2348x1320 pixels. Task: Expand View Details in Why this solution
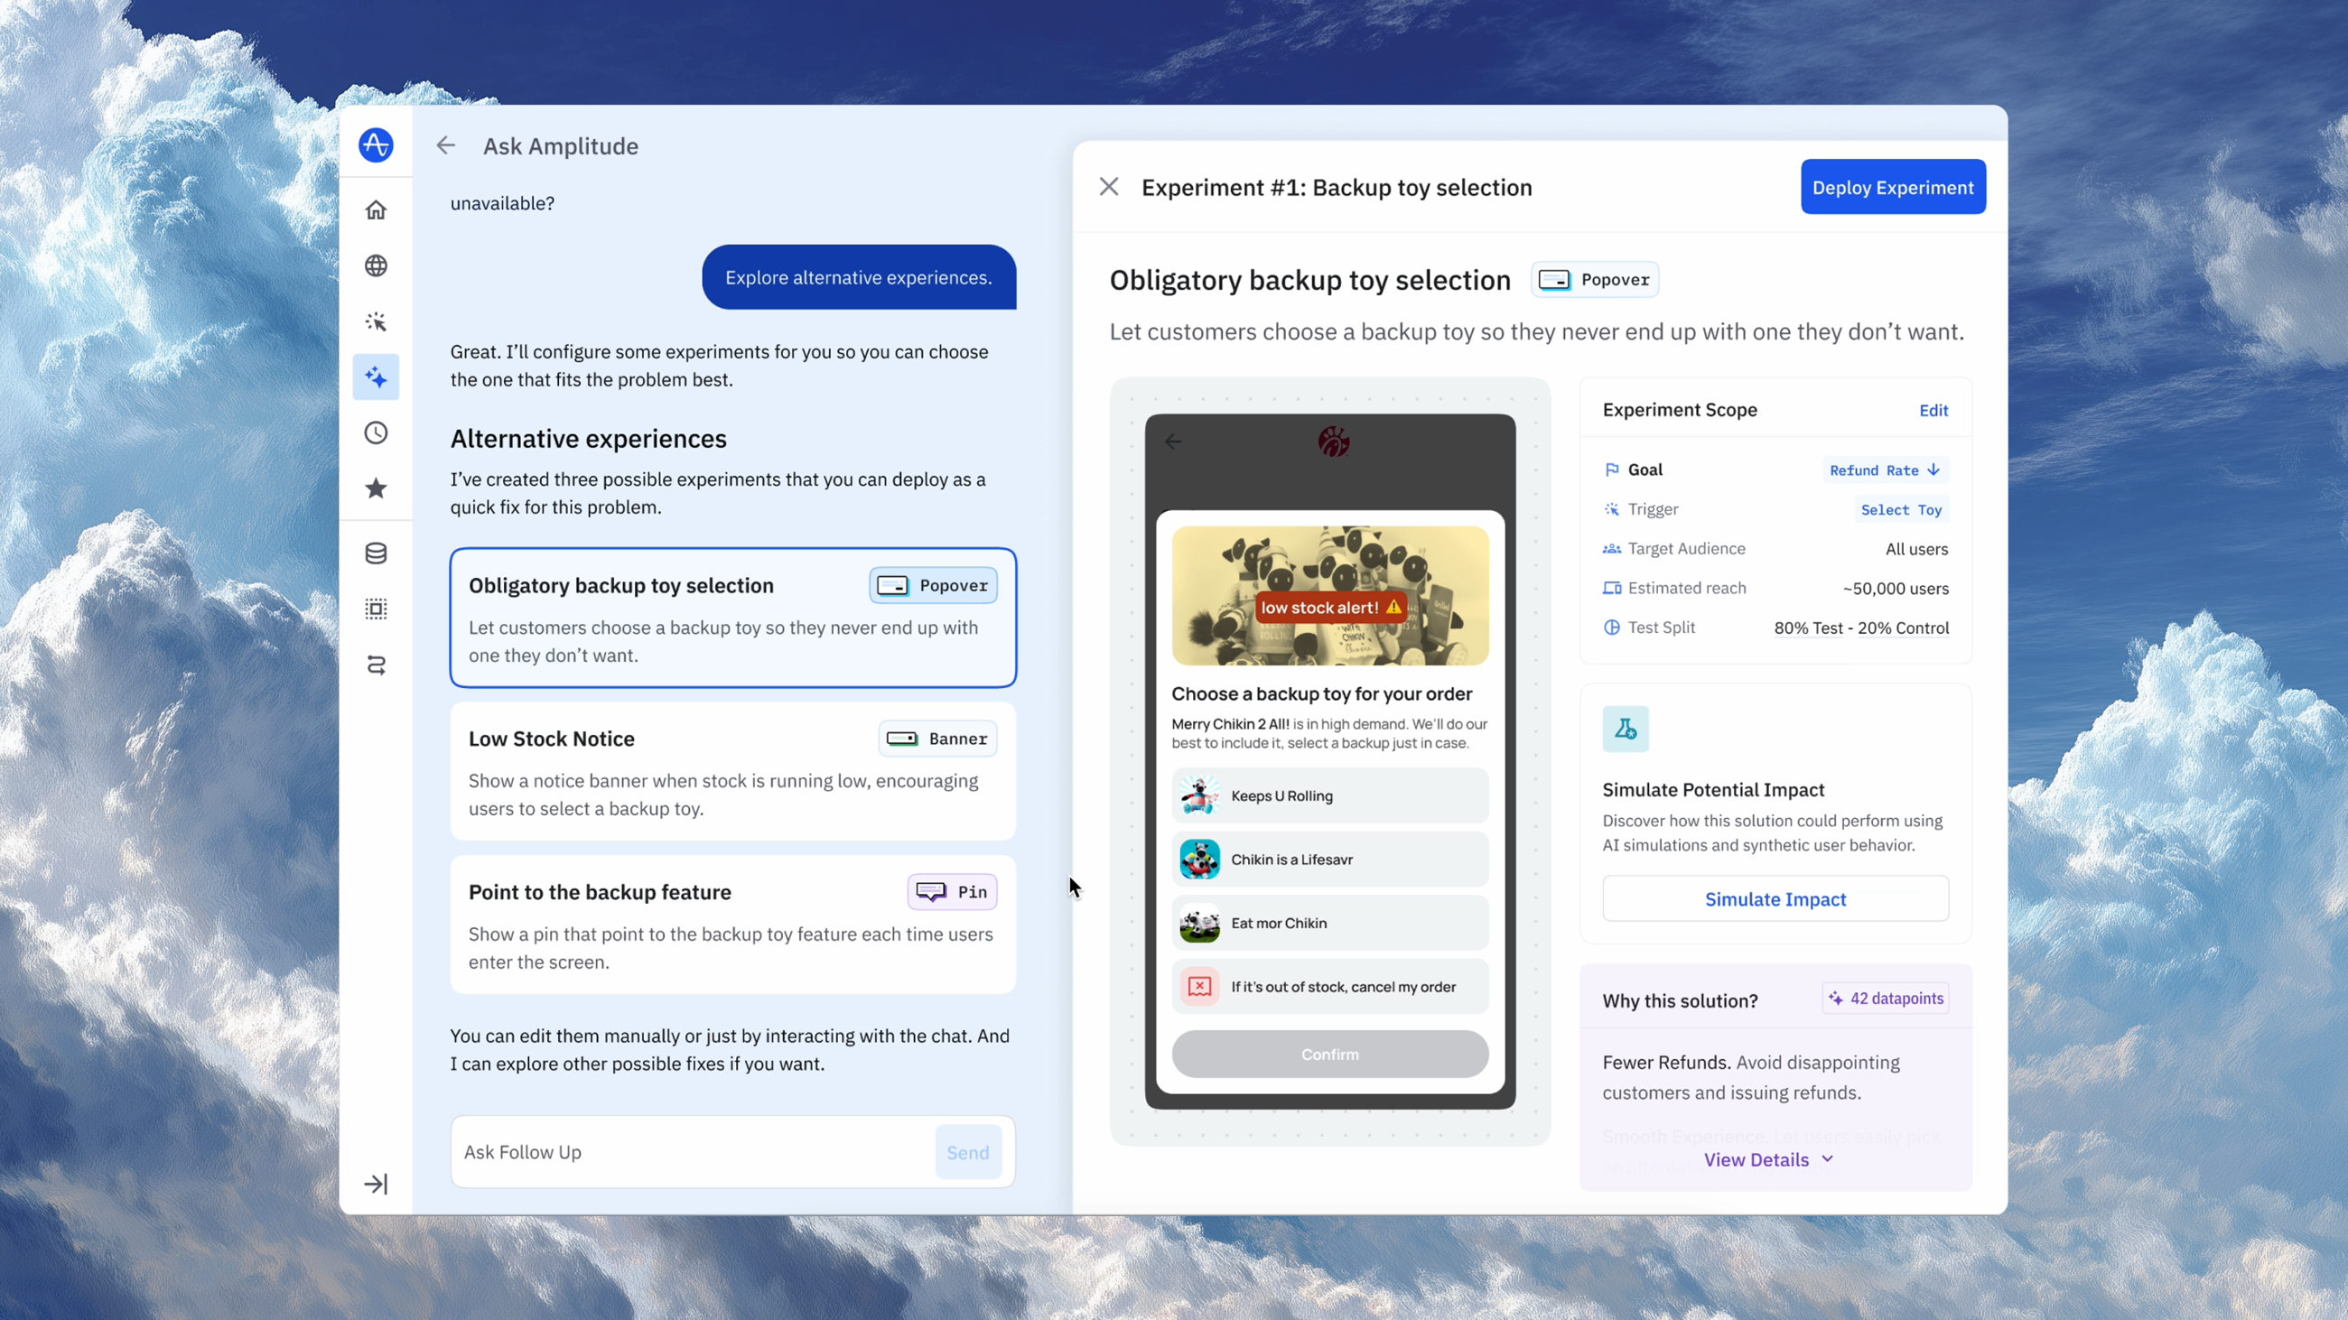(x=1768, y=1159)
